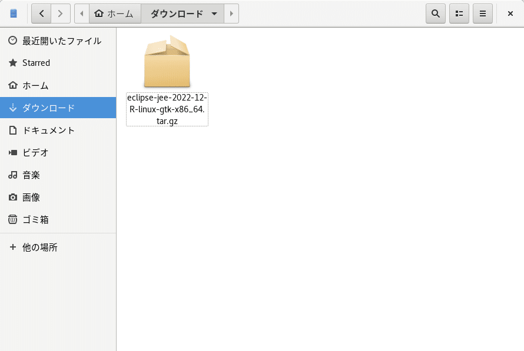Viewport: 524px width, 351px height.
Task: Open ゴミ箱 in the sidebar
Action: click(58, 219)
